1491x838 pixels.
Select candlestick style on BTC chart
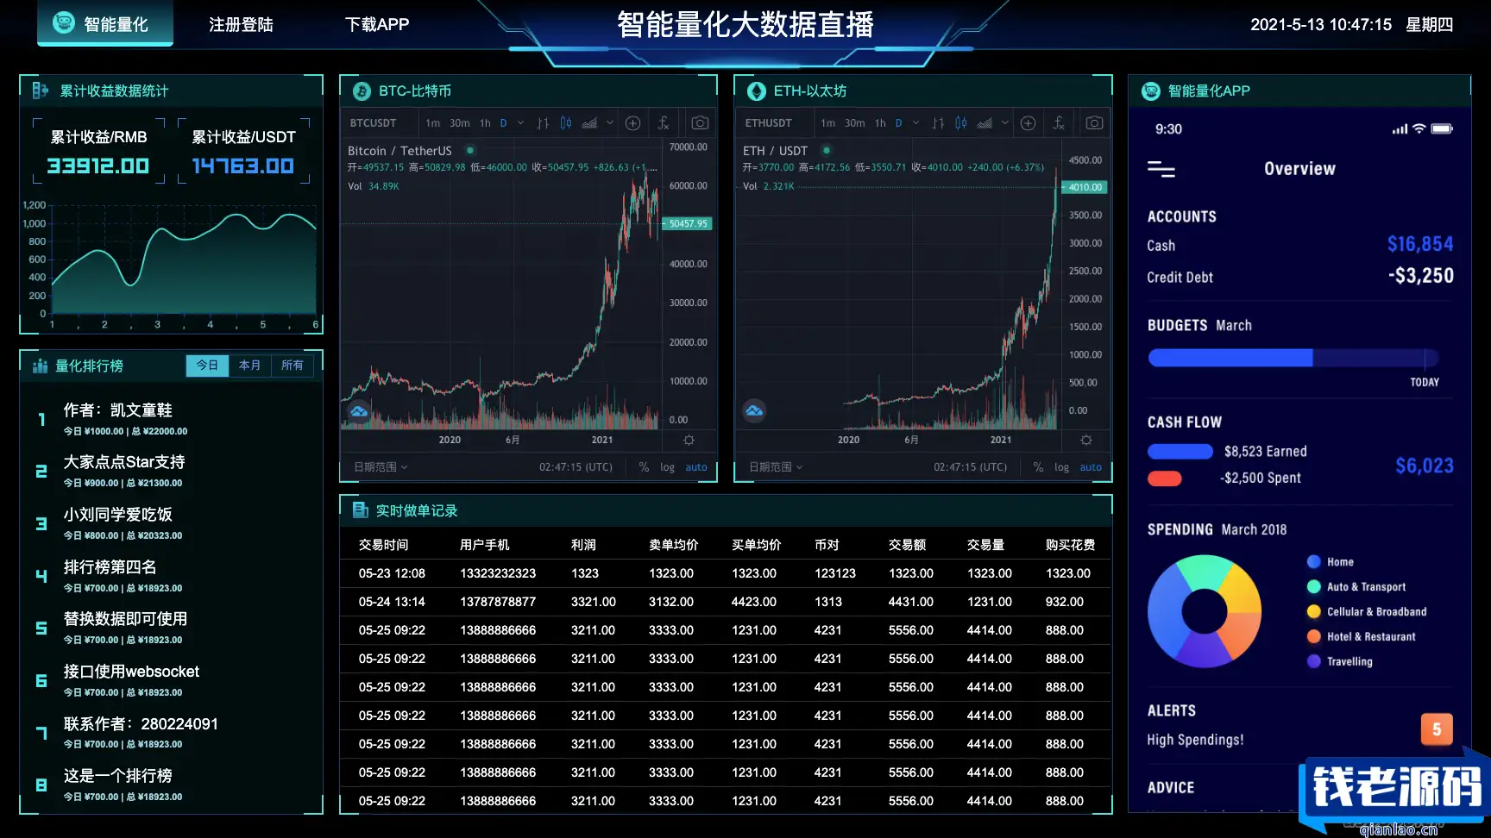(566, 123)
